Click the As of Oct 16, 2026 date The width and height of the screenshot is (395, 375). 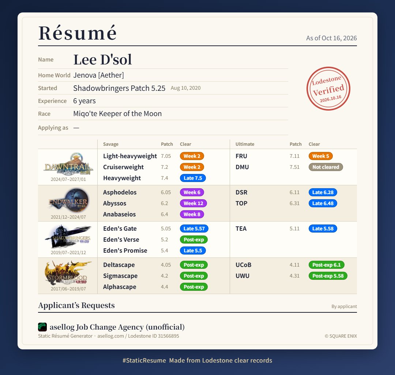point(331,38)
